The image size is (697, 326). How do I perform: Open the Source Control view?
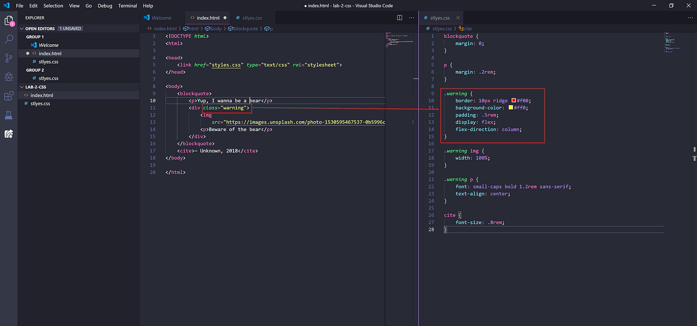(8, 58)
